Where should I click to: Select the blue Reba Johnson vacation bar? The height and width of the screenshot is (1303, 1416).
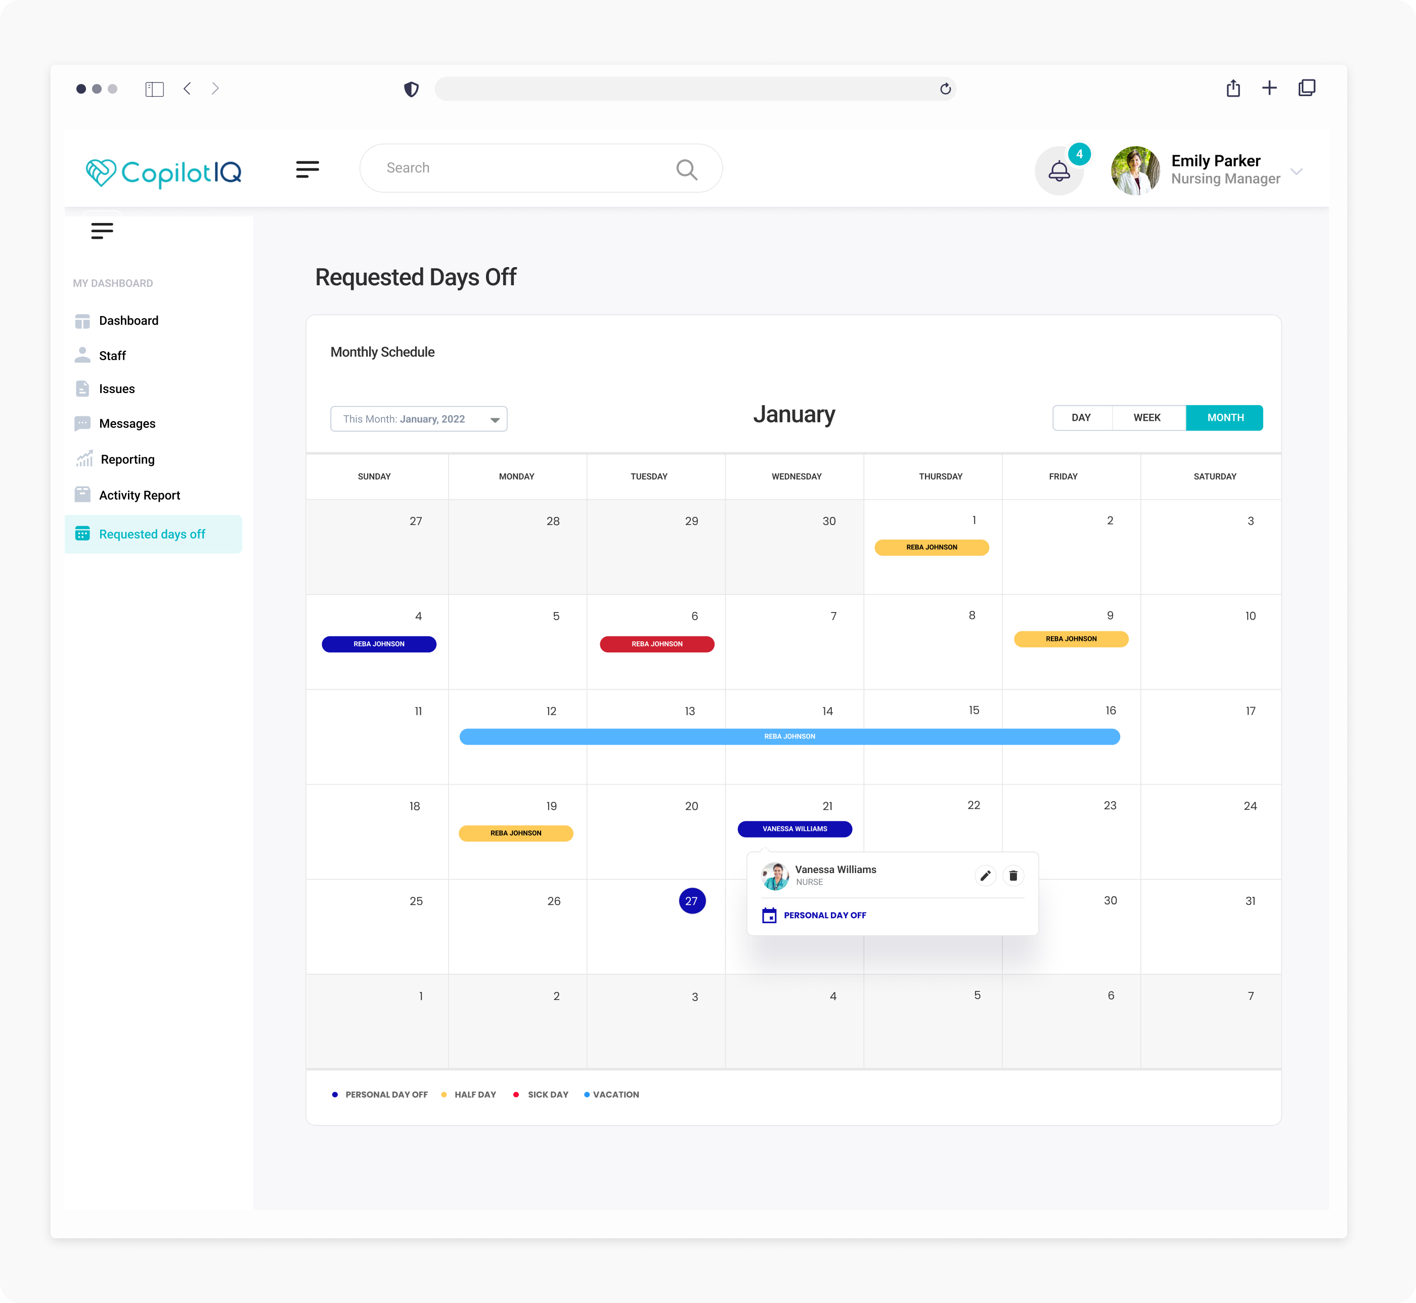(789, 736)
